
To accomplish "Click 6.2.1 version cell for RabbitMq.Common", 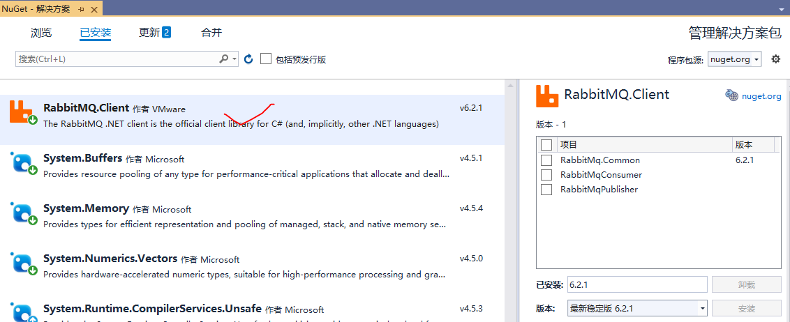I will (x=745, y=160).
